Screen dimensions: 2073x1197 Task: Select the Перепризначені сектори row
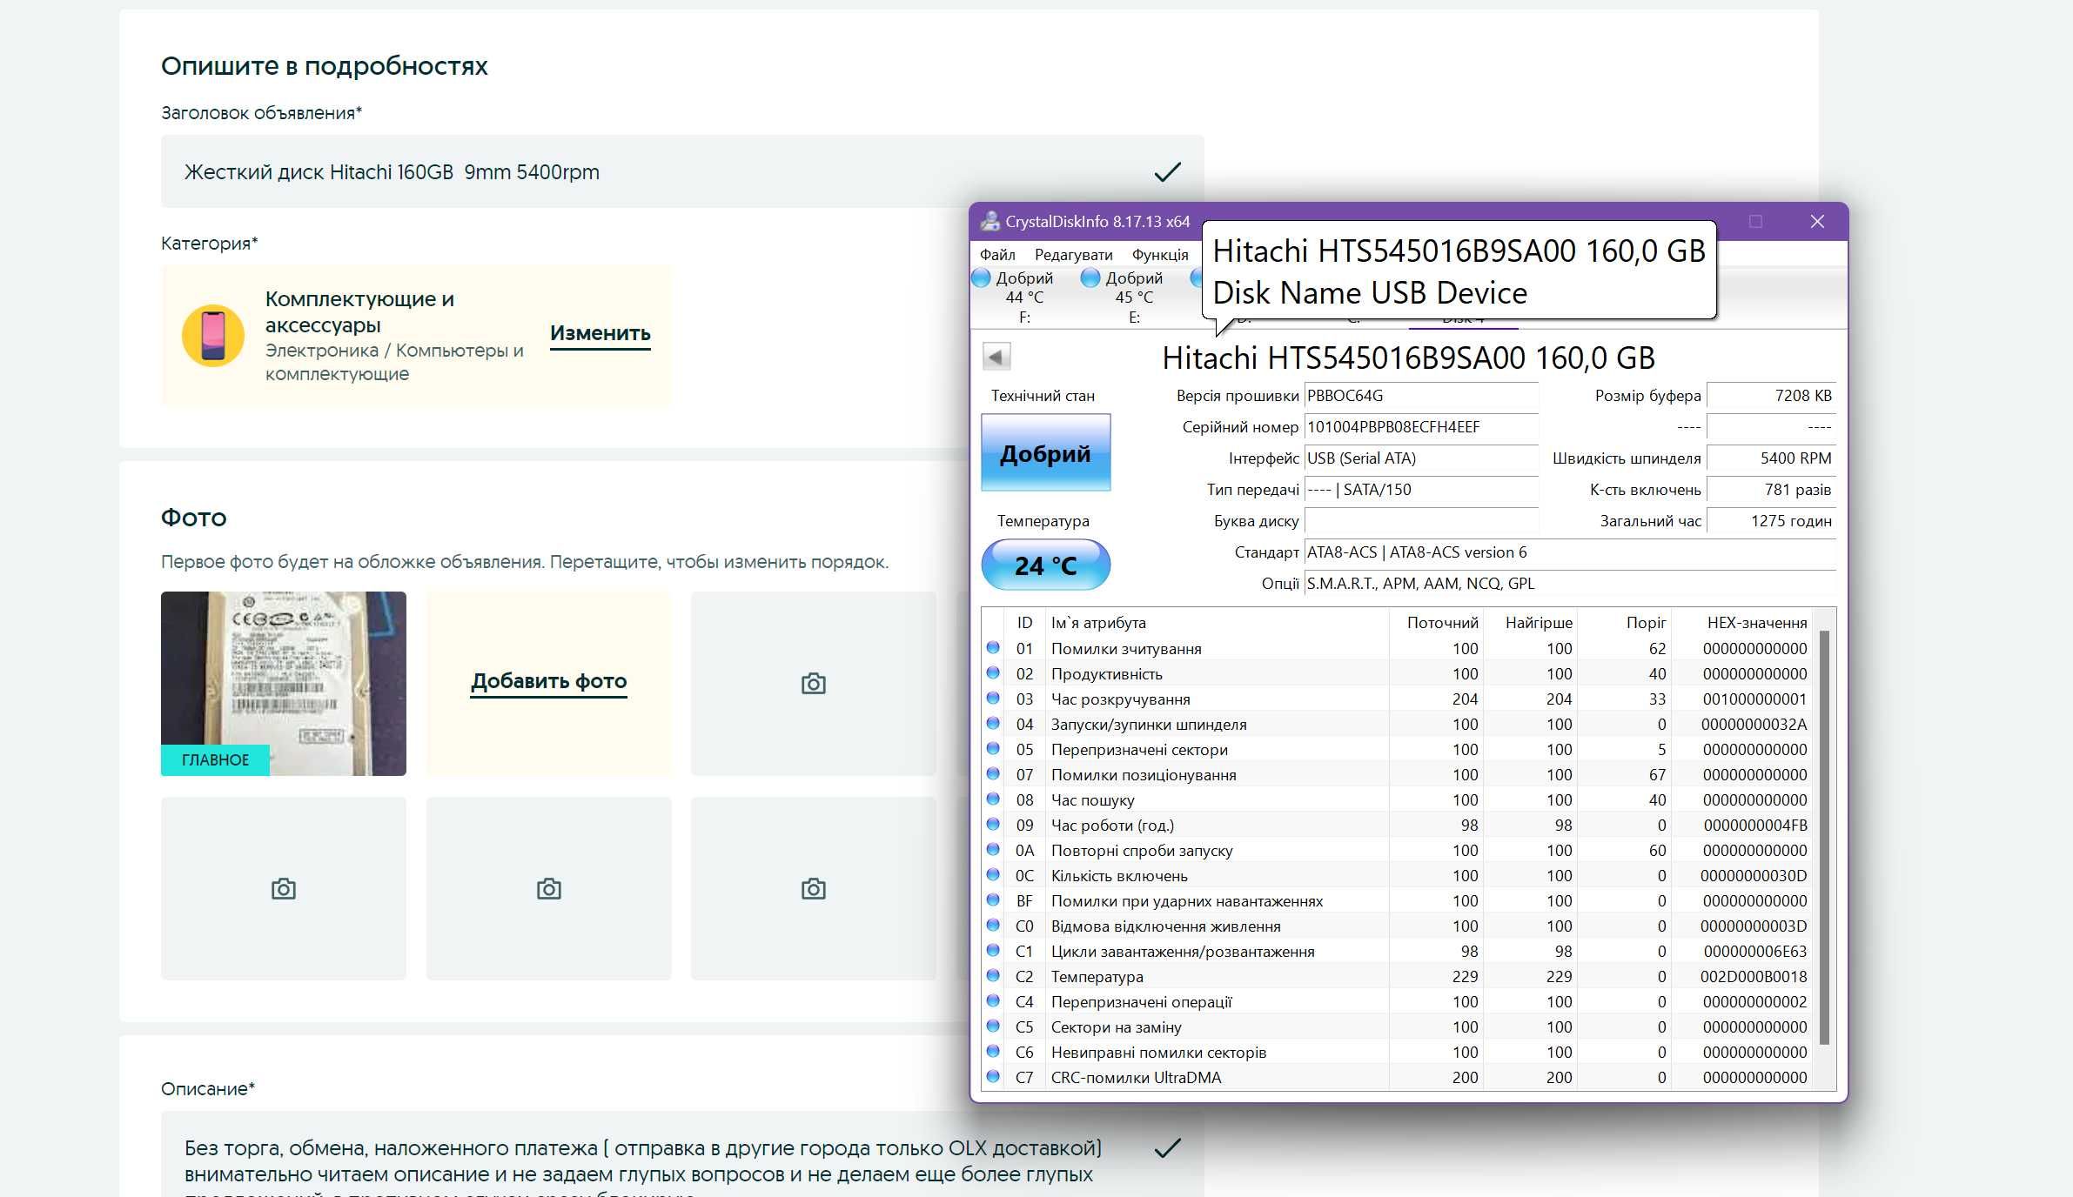coord(1399,749)
